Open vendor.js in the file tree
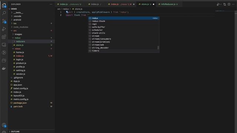This screenshot has width=237, height=133. (31, 74)
